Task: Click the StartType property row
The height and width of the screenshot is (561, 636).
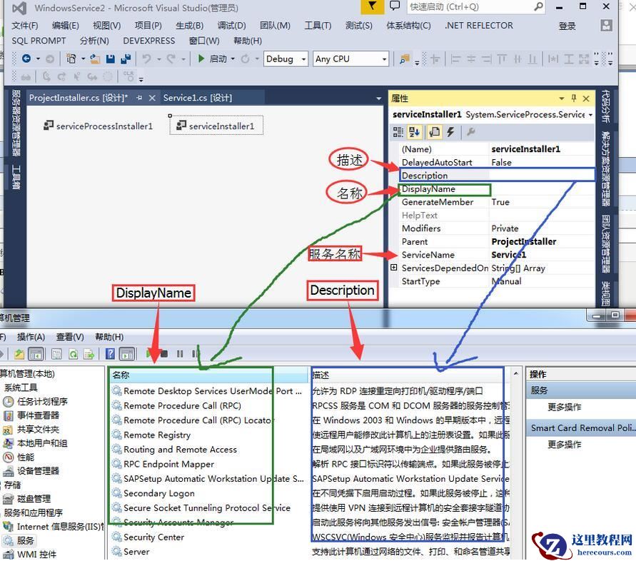Action: click(x=497, y=281)
